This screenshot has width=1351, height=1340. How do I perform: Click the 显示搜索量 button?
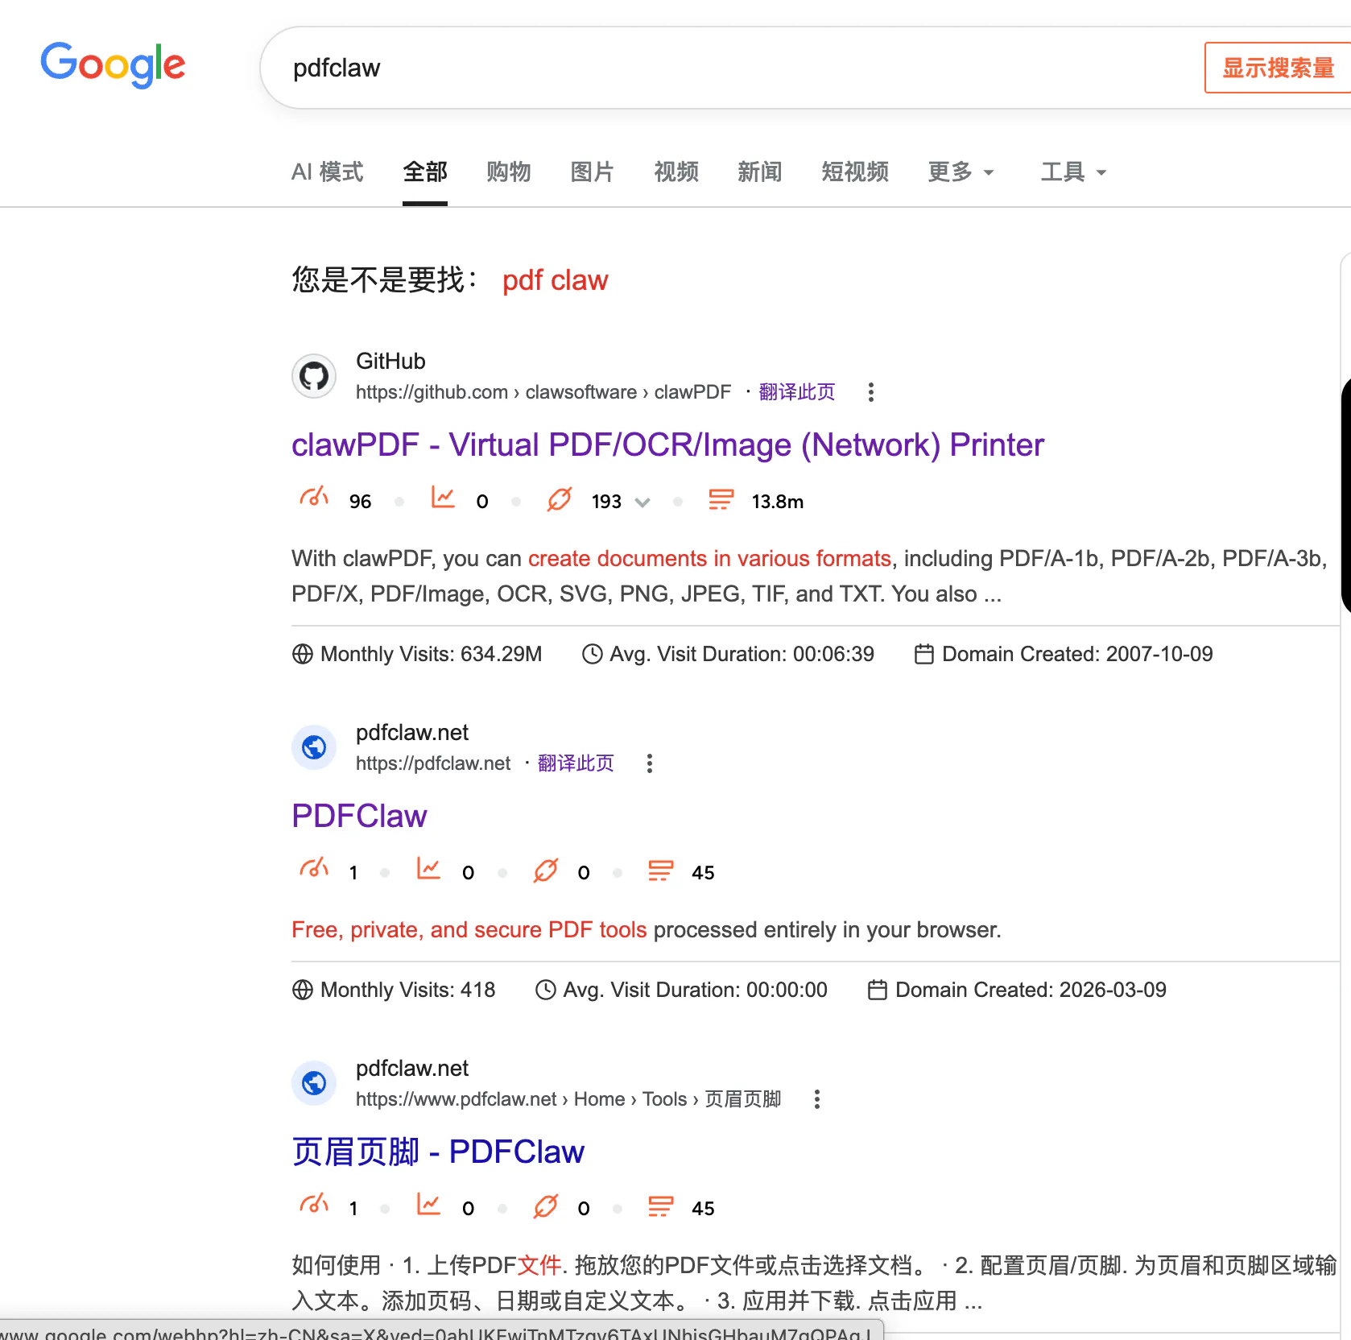click(x=1278, y=68)
